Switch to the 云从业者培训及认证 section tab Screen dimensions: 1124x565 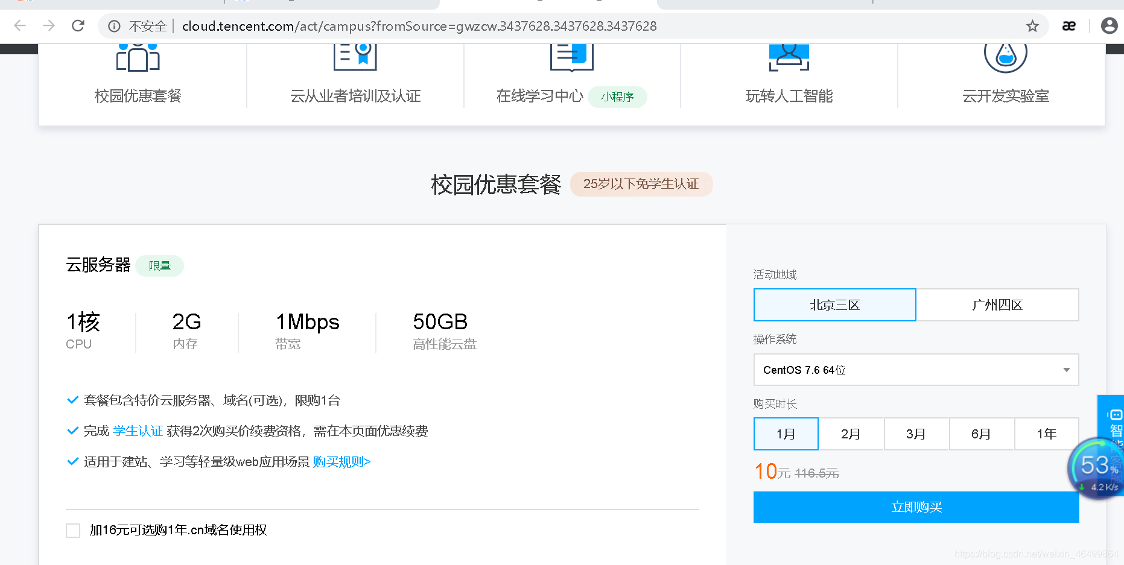(355, 96)
